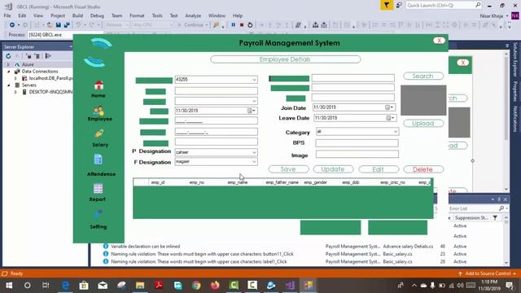521x293 pixels.
Task: Click the emp_father_name column header
Action: (x=282, y=182)
